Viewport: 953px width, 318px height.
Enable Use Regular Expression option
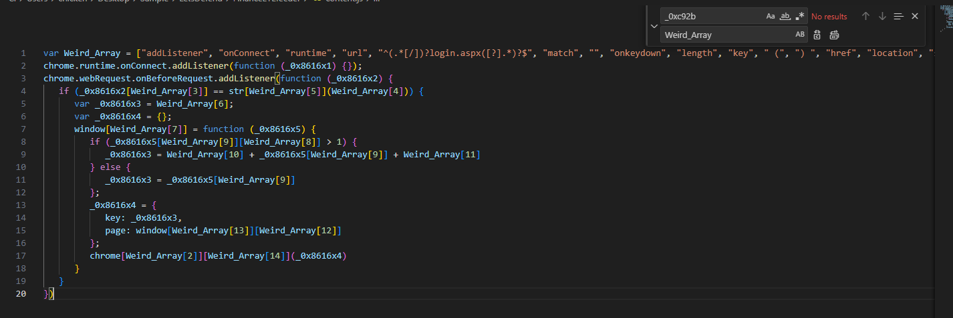800,17
